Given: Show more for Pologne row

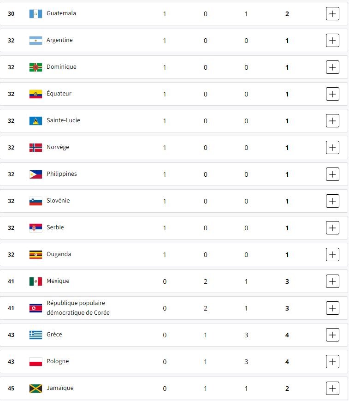Looking at the screenshot, I should click(x=332, y=362).
